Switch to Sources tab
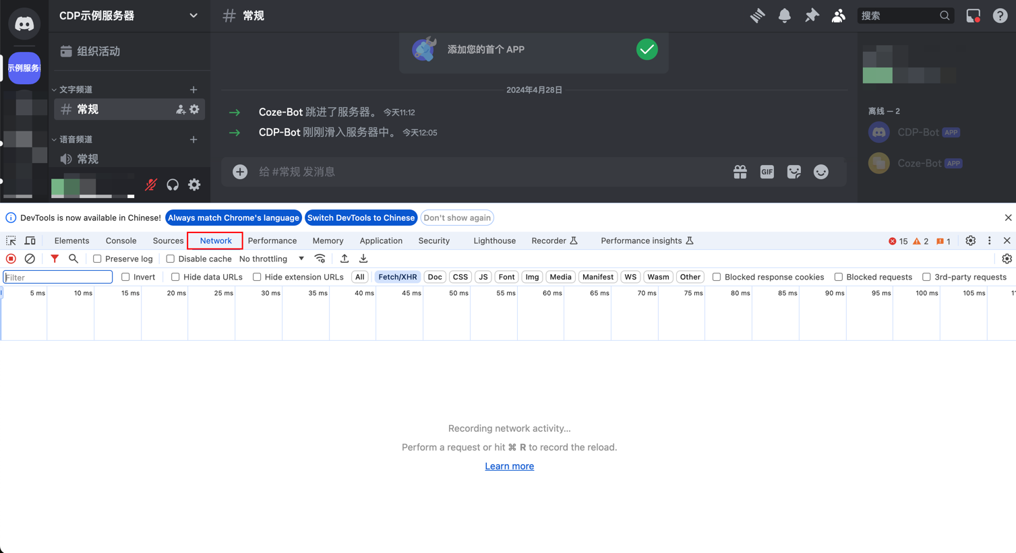The width and height of the screenshot is (1016, 553). [168, 240]
